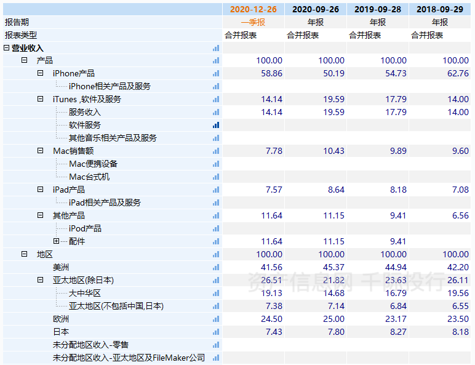Open chart icon for 日本 row
Screen dimensions: 475x365
pyautogui.click(x=216, y=332)
